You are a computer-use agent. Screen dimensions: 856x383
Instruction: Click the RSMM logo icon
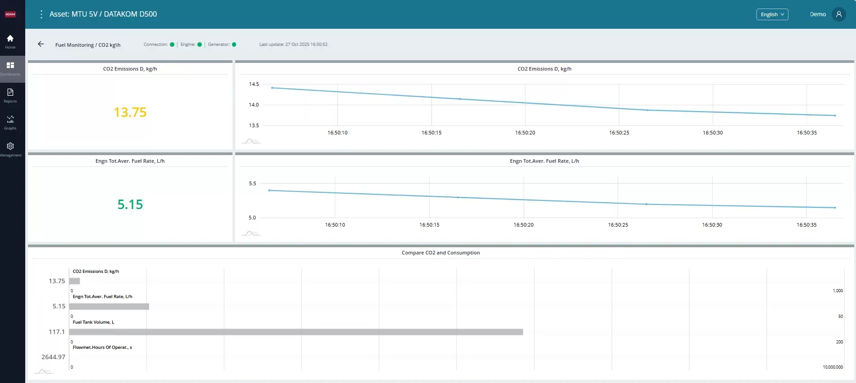[10, 14]
